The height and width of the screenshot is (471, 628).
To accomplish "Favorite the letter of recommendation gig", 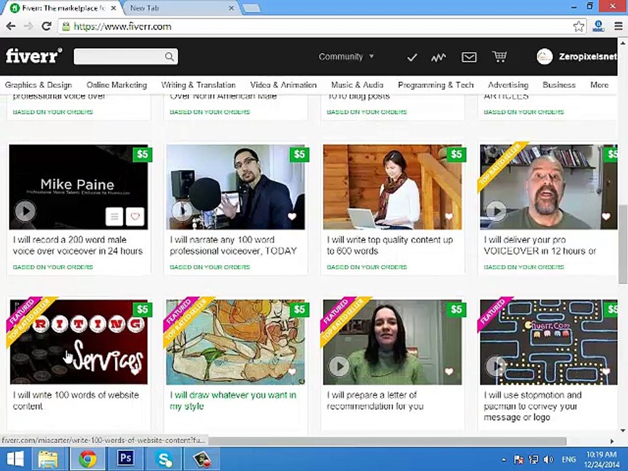I will (x=449, y=372).
